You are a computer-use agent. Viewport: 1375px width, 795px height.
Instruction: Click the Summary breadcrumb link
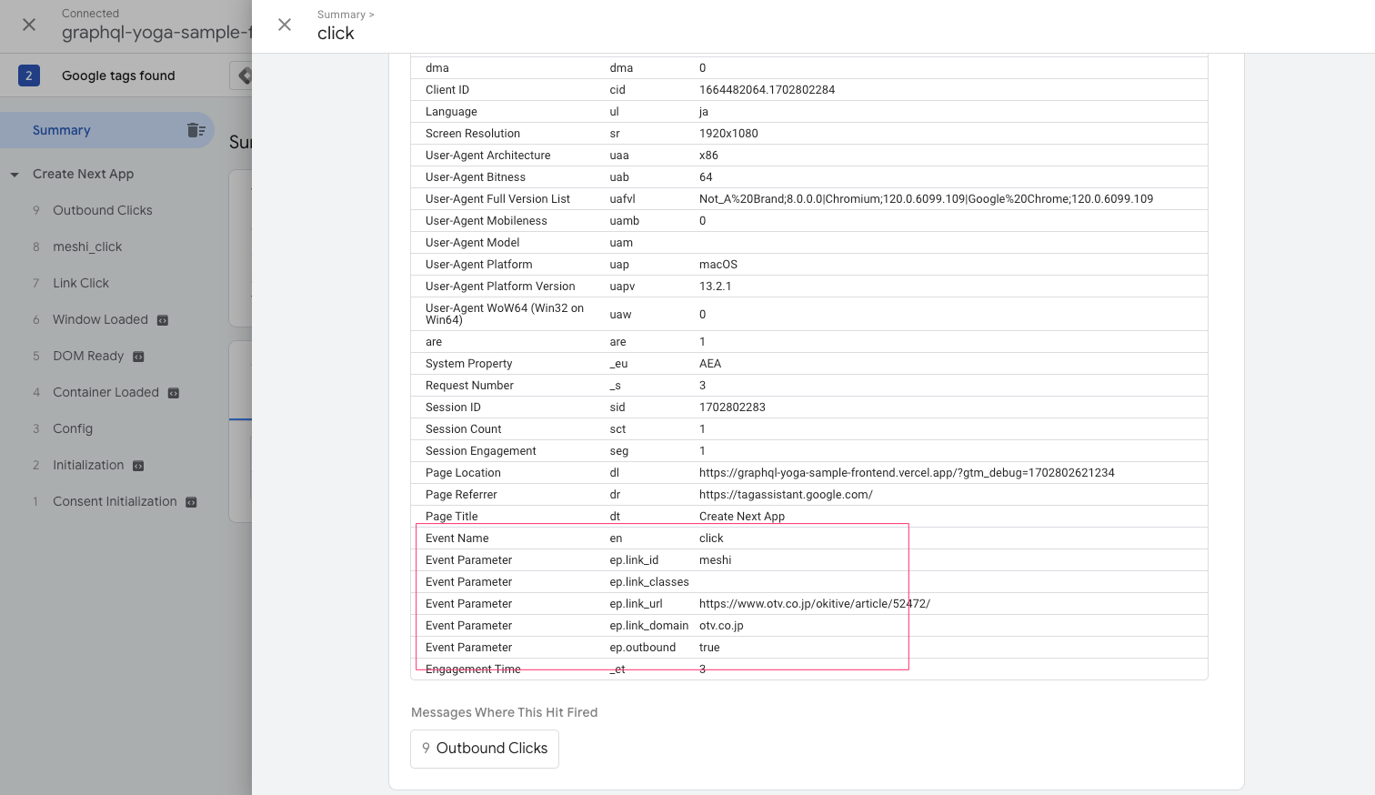click(x=340, y=15)
